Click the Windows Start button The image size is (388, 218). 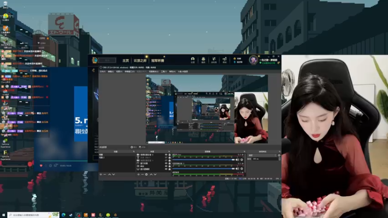point(3,215)
